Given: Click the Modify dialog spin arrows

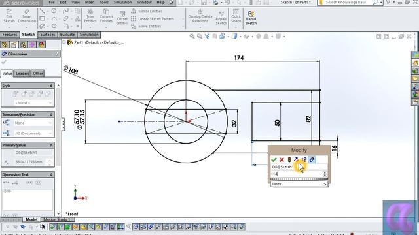Looking at the screenshot, I should pos(325,174).
